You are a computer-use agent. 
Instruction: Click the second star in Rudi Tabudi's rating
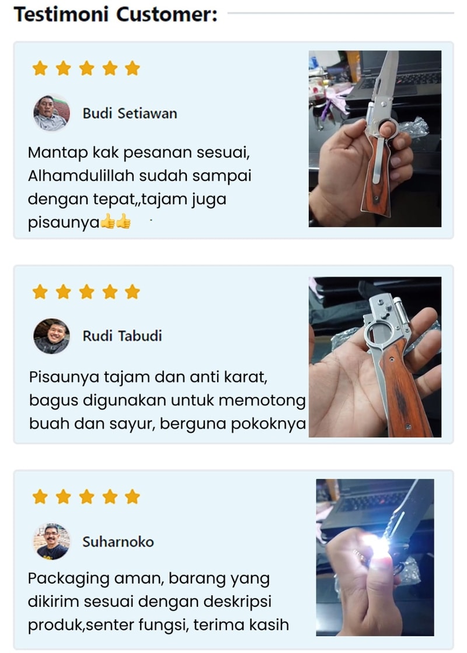coord(64,292)
